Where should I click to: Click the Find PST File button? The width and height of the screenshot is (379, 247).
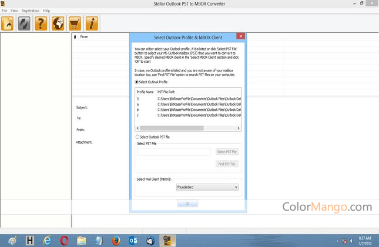tap(227, 164)
